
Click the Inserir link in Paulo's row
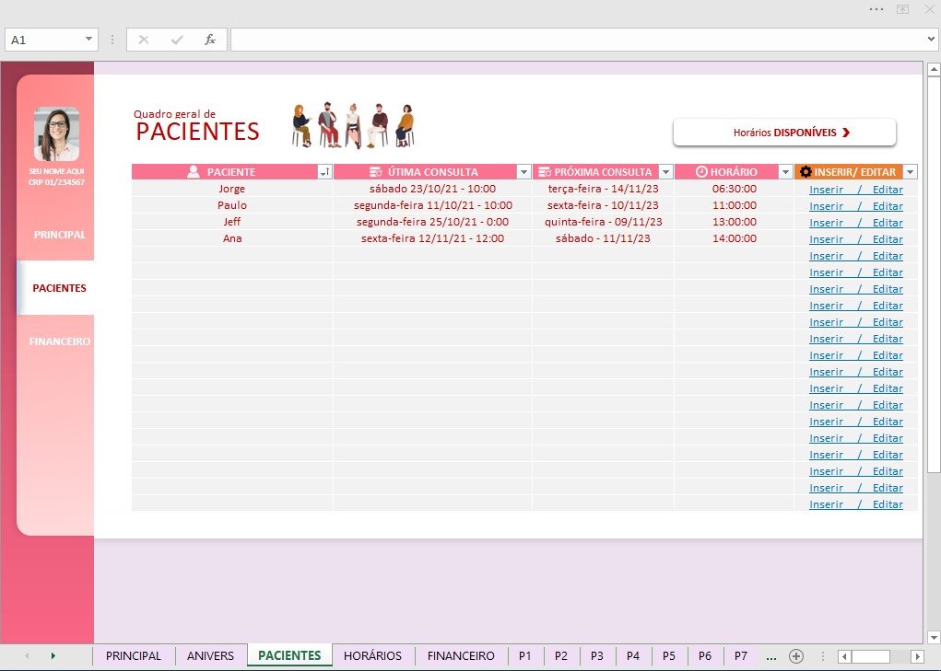coord(826,206)
